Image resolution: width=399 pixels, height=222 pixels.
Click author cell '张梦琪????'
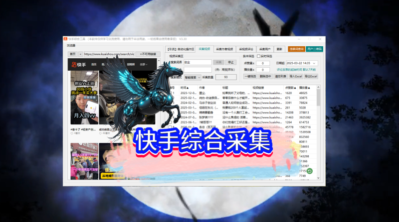[x=206, y=117]
